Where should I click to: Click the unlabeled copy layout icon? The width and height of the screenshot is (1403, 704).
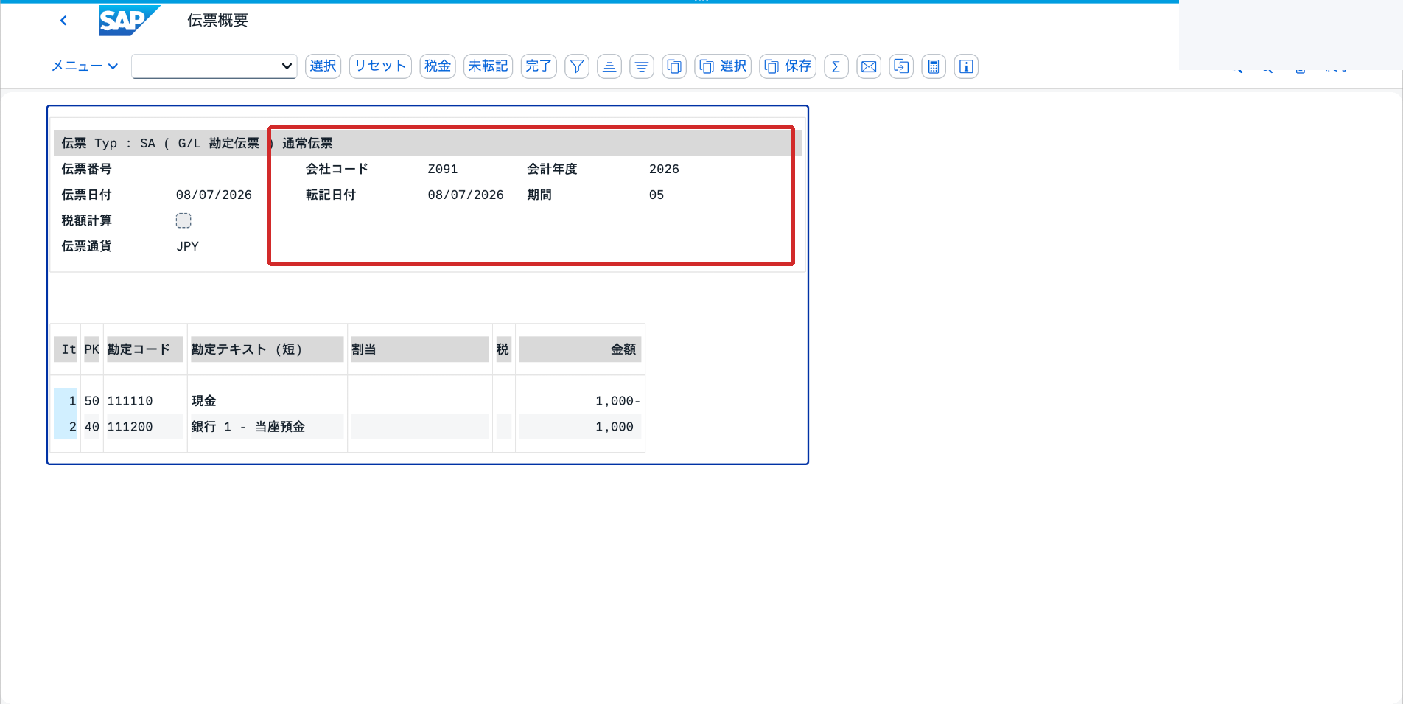tap(674, 66)
